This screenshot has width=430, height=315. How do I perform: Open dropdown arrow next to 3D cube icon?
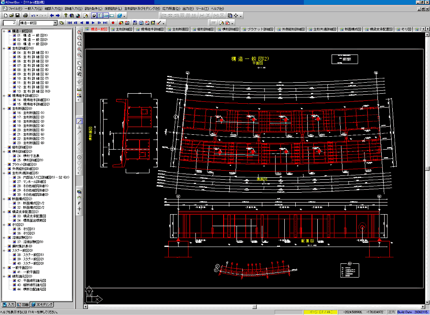(x=125, y=16)
